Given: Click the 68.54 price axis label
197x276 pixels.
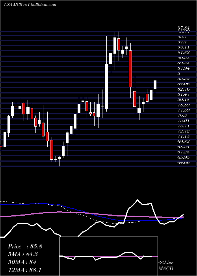Looking at the screenshot, I should point(184,147).
